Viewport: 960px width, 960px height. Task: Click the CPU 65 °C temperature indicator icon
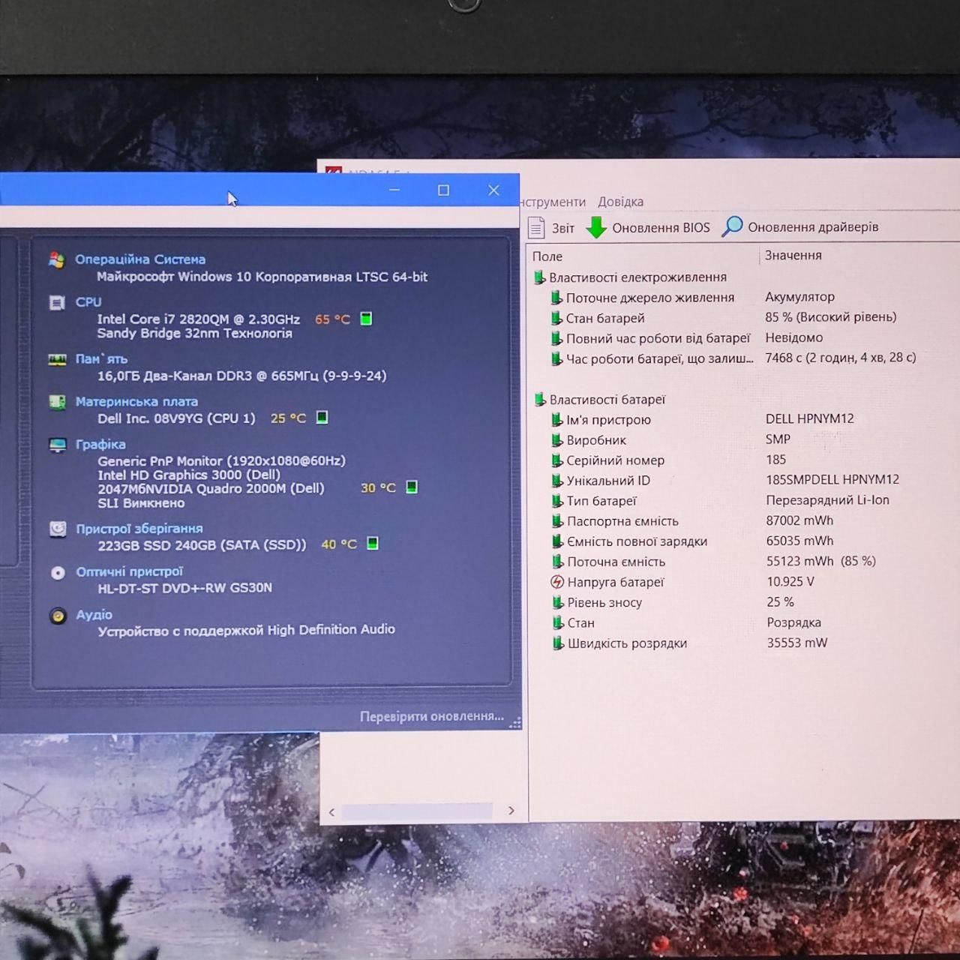pos(366,319)
